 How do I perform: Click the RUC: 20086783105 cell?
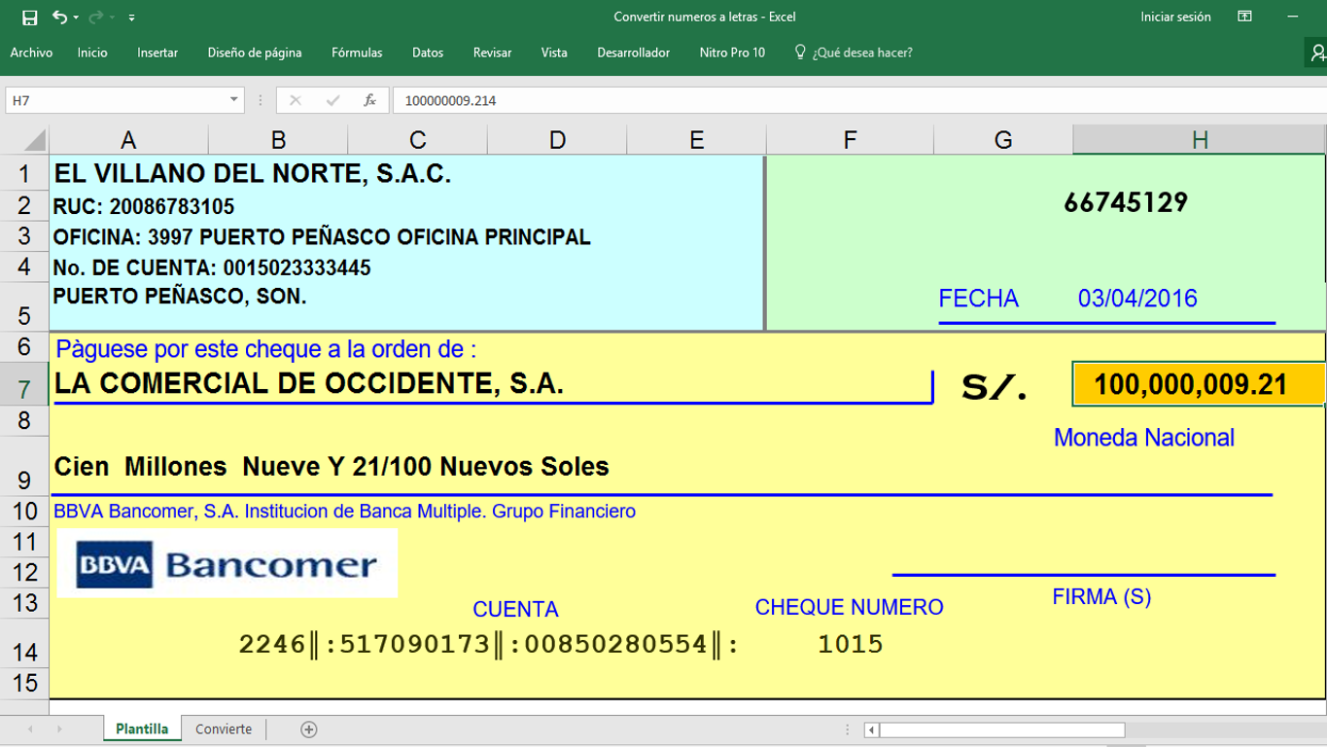click(144, 206)
